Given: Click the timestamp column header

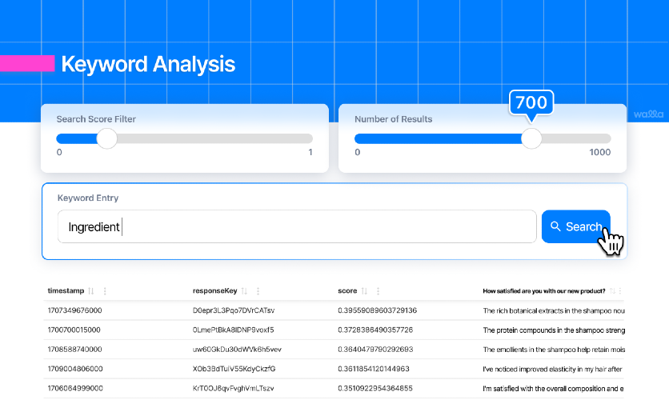Looking at the screenshot, I should coord(66,291).
